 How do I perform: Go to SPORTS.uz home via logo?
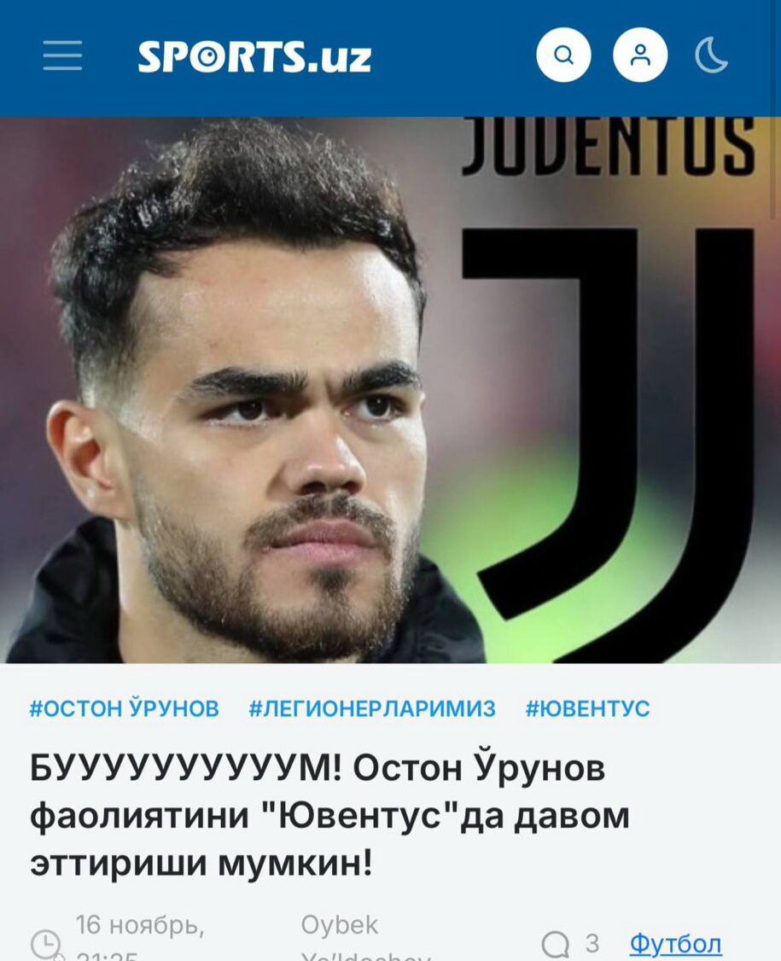[254, 55]
